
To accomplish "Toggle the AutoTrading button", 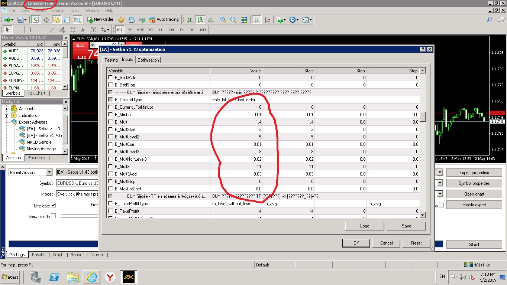I will click(164, 20).
